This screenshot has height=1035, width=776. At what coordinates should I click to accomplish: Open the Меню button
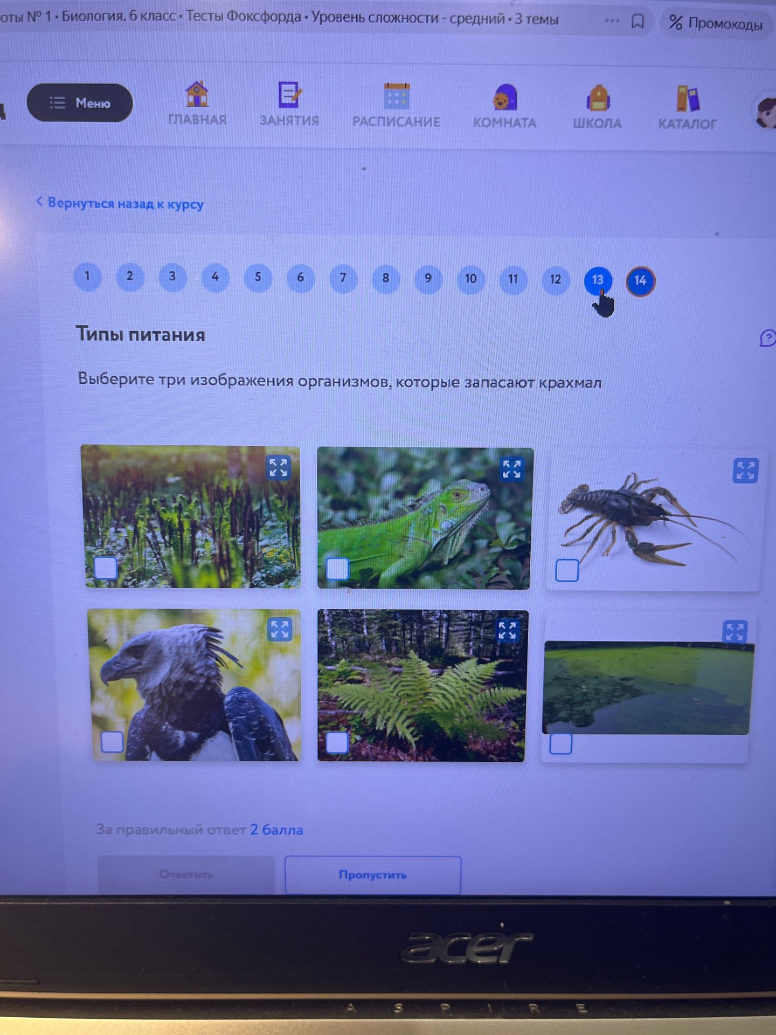(80, 103)
